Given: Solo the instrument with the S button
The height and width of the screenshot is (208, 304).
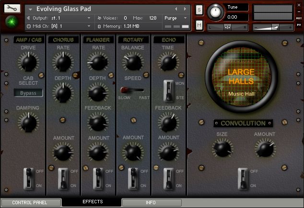Looking at the screenshot, I should (199, 10).
